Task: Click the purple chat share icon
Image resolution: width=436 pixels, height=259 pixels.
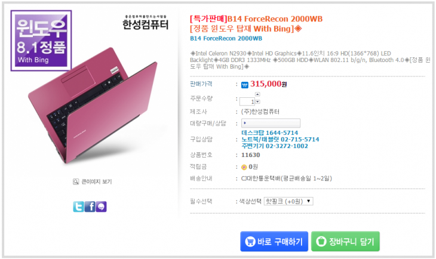Action: point(101,206)
